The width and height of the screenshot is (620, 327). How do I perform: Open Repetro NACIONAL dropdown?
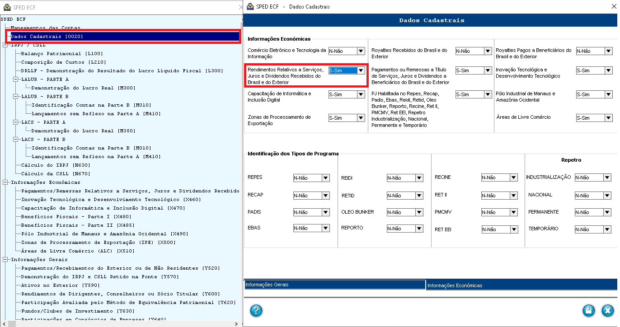pos(607,196)
